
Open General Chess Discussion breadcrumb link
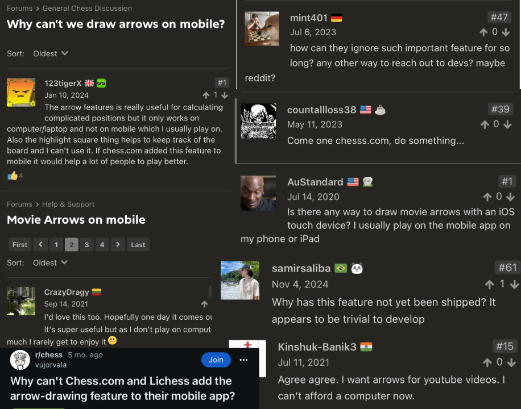pos(87,9)
